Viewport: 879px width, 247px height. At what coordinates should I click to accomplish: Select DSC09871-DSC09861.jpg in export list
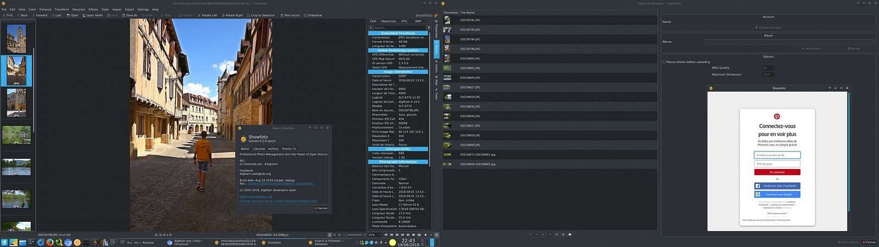click(549, 154)
